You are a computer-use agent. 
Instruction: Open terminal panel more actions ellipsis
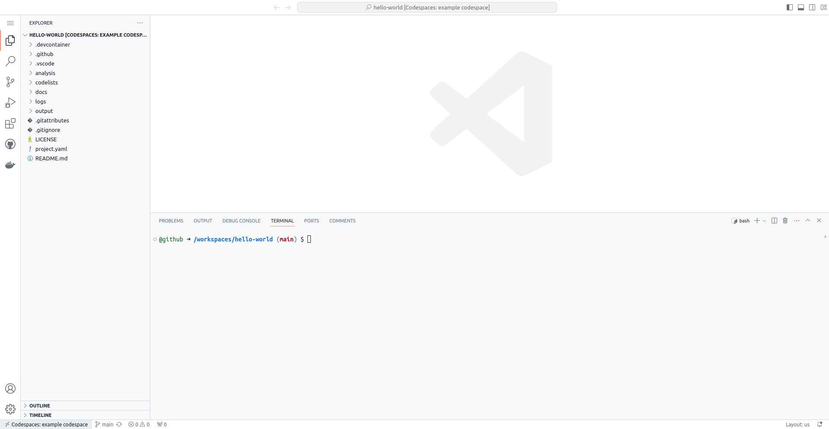[x=797, y=221]
